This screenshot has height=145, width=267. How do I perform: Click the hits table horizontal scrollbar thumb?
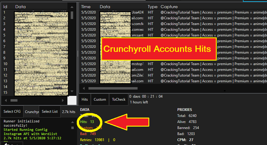tap(113, 88)
